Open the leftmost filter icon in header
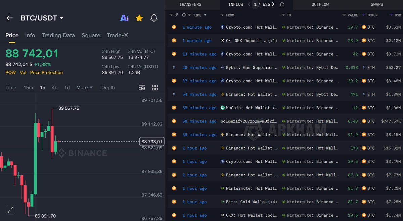Viewport: 403px width, 221px height. (x=171, y=15)
